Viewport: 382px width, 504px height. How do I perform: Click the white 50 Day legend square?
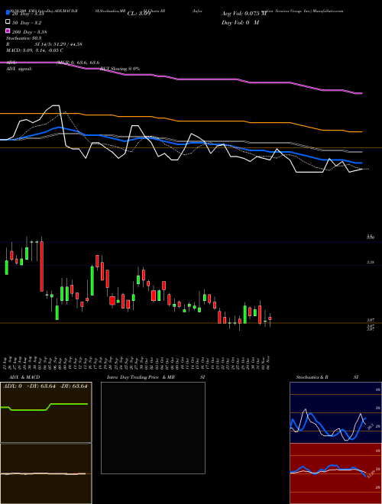tap(8, 22)
